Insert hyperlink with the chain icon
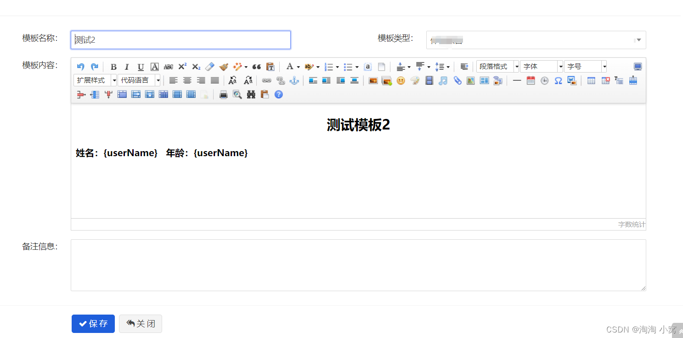 tap(266, 80)
